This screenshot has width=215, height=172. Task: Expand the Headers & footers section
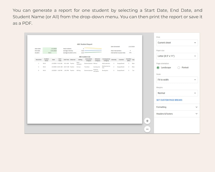tap(177, 114)
